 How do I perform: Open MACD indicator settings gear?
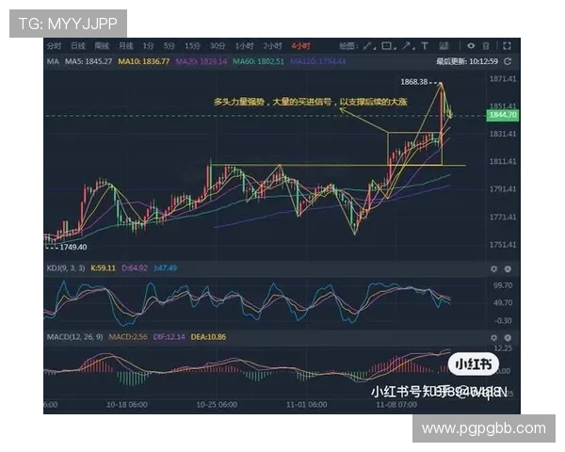coord(493,335)
